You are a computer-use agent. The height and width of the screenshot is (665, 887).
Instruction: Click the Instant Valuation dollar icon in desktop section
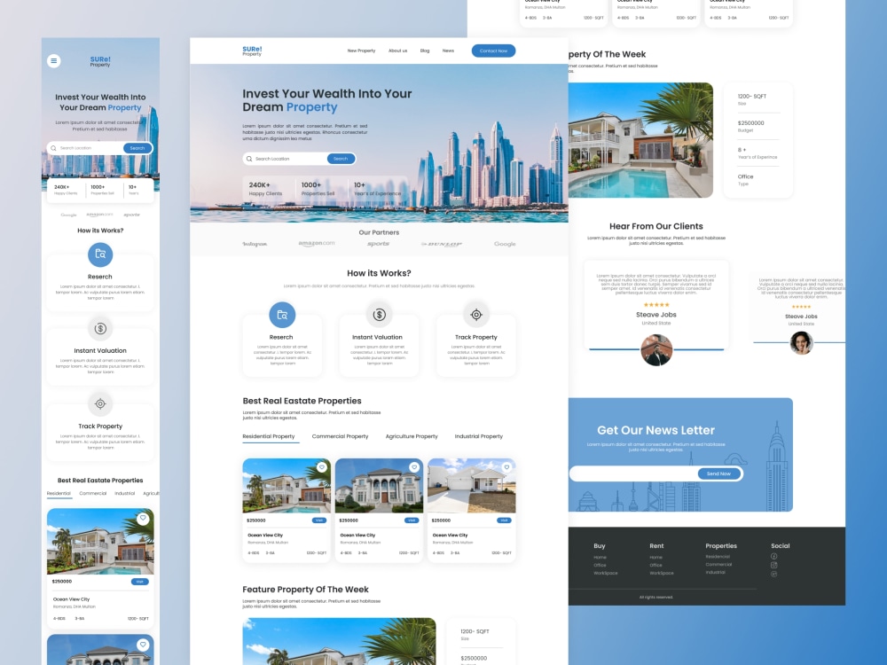coord(379,315)
